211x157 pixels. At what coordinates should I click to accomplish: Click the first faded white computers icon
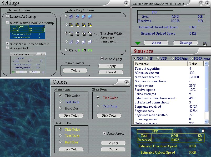pyautogui.click(x=71, y=42)
